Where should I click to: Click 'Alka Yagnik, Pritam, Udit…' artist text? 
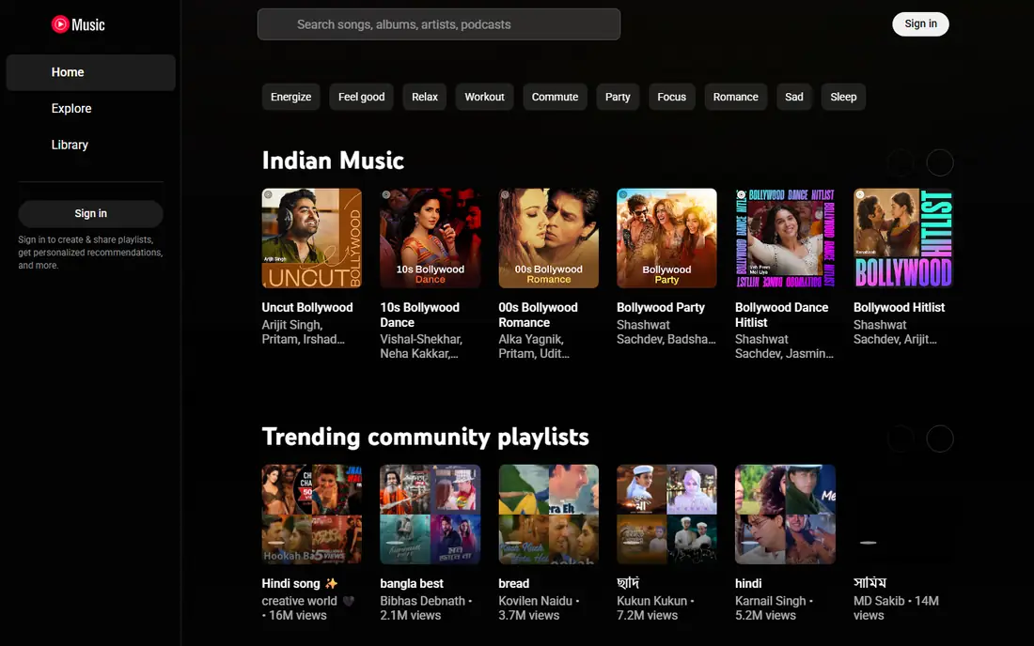tap(534, 346)
